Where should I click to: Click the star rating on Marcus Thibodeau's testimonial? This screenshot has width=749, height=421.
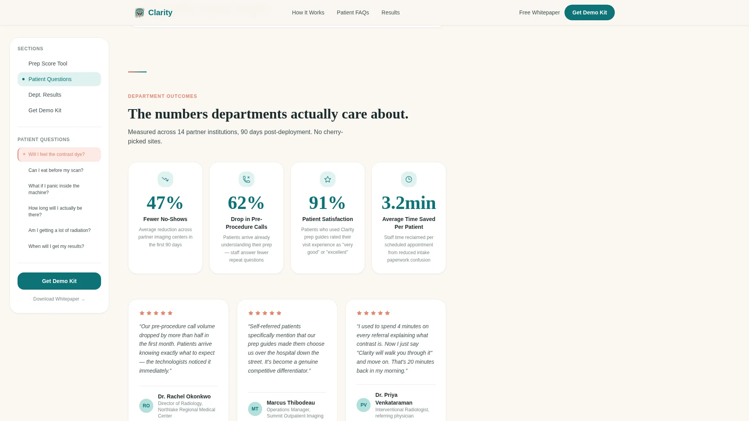click(x=265, y=313)
